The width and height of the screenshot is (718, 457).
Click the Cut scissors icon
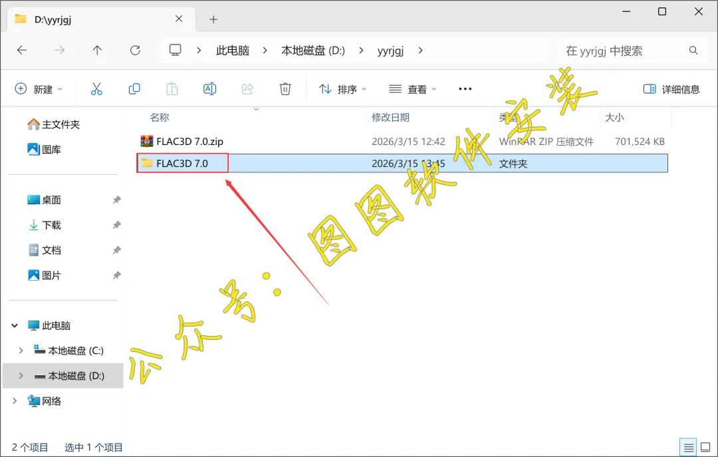96,89
